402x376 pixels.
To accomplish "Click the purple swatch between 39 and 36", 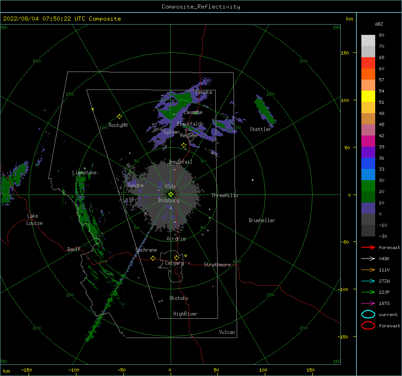I will 368,152.
